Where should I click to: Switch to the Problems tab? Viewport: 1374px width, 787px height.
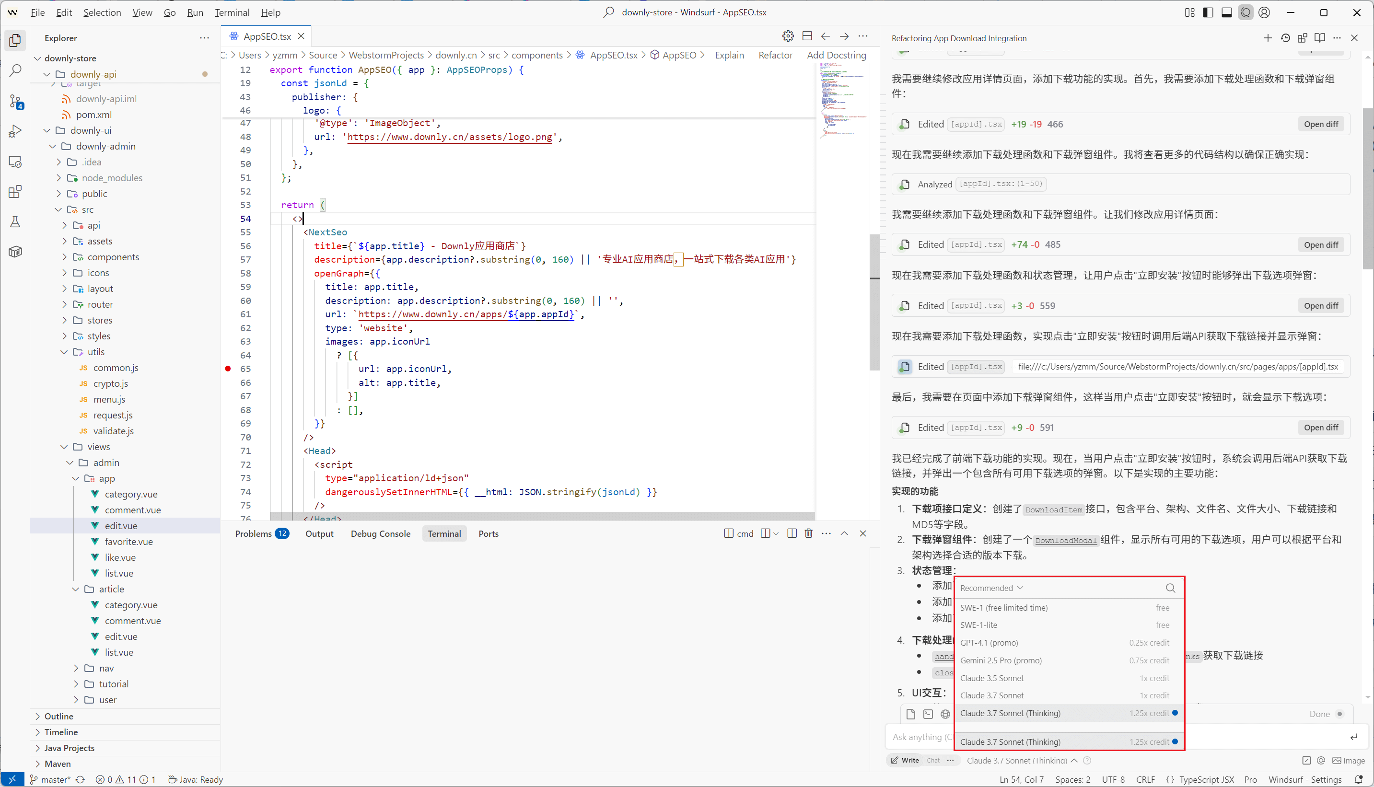[x=262, y=533]
